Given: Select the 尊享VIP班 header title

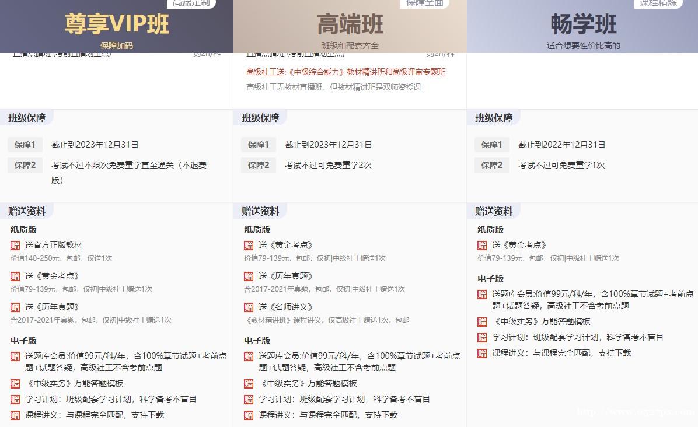Looking at the screenshot, I should point(117,24).
